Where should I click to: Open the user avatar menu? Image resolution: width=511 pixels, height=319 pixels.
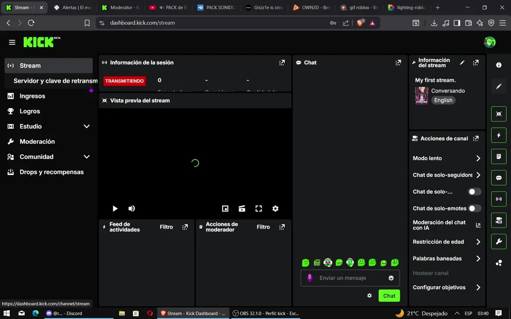489,42
